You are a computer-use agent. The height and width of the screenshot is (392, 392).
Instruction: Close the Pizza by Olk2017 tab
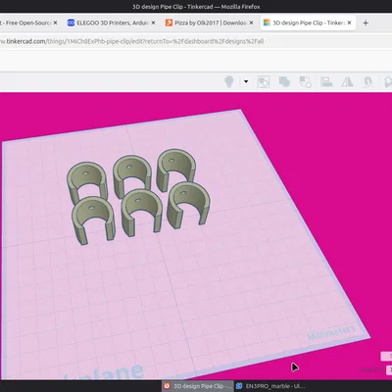tap(251, 23)
